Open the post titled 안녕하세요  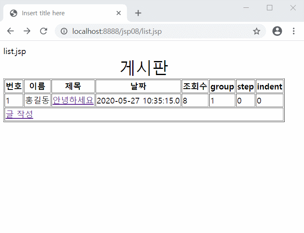tap(73, 100)
